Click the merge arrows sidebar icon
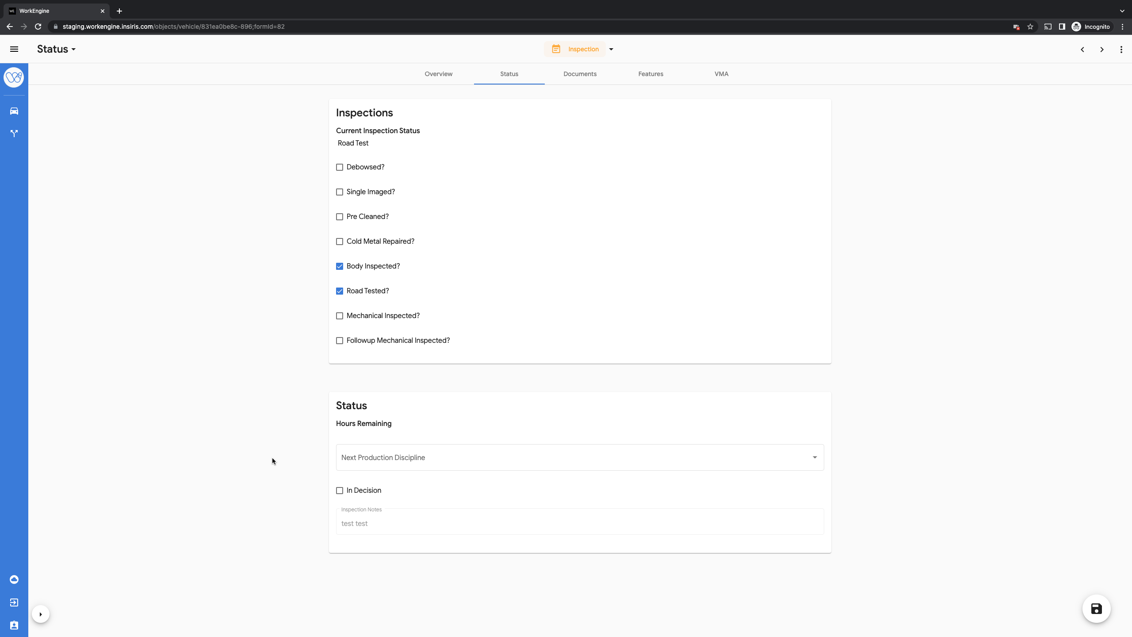This screenshot has height=637, width=1132. pos(14,133)
